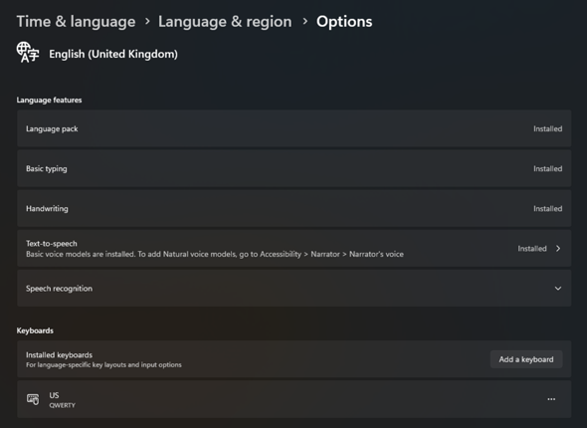The height and width of the screenshot is (428, 587).
Task: Click the Language pack row
Action: click(x=293, y=128)
